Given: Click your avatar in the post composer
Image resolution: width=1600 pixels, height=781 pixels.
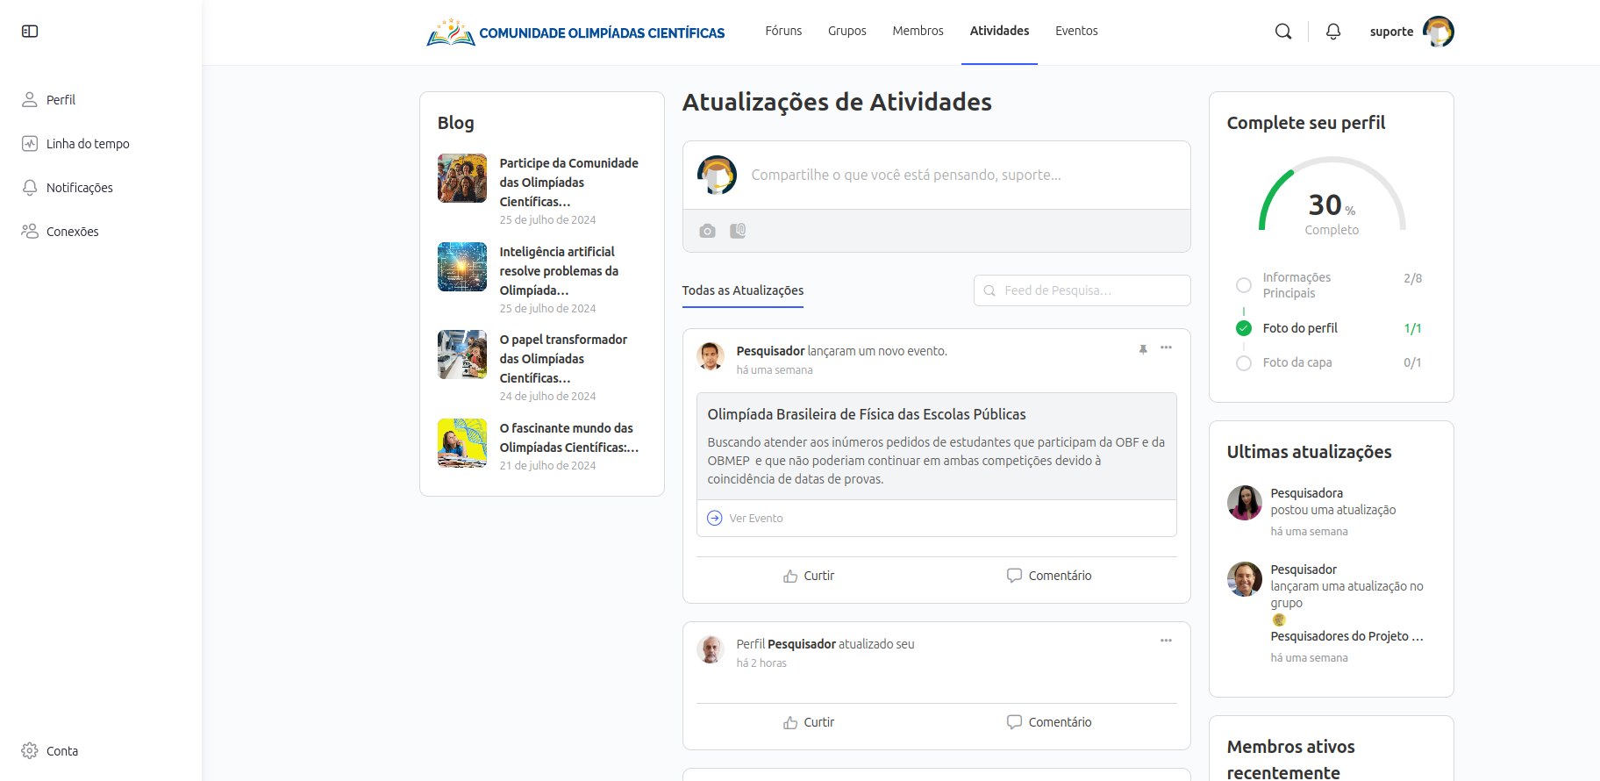Looking at the screenshot, I should 717,175.
